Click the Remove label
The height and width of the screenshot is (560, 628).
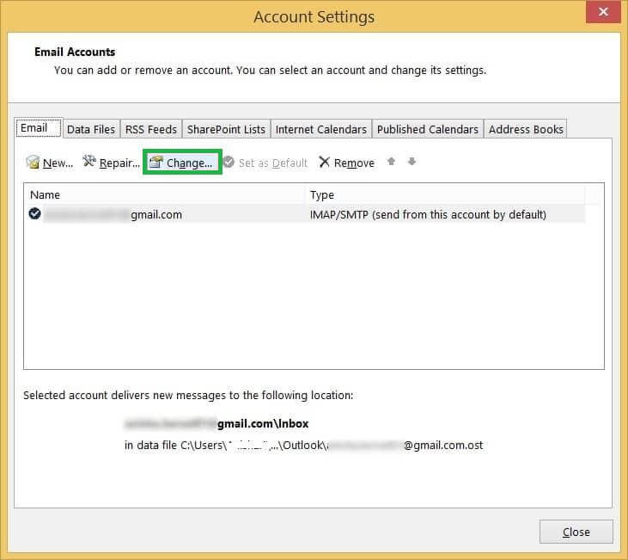click(x=354, y=163)
